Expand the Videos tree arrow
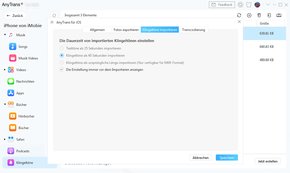290x173 pixels. 5,70
